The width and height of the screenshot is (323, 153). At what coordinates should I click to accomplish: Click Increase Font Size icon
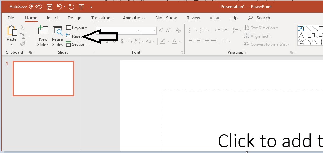pyautogui.click(x=161, y=31)
